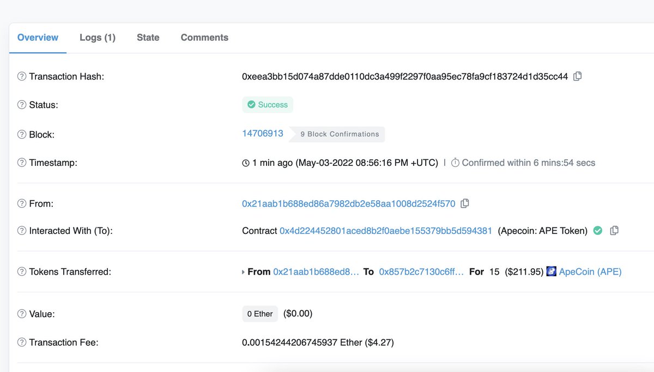Viewport: 654px width, 372px height.
Task: Click the green verified checkmark after APE Token
Action: pos(598,231)
